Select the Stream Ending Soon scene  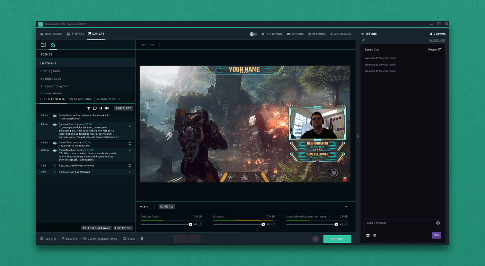[86, 86]
